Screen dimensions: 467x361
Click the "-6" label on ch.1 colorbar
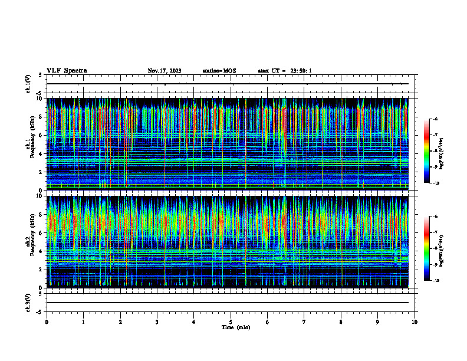coord(435,119)
